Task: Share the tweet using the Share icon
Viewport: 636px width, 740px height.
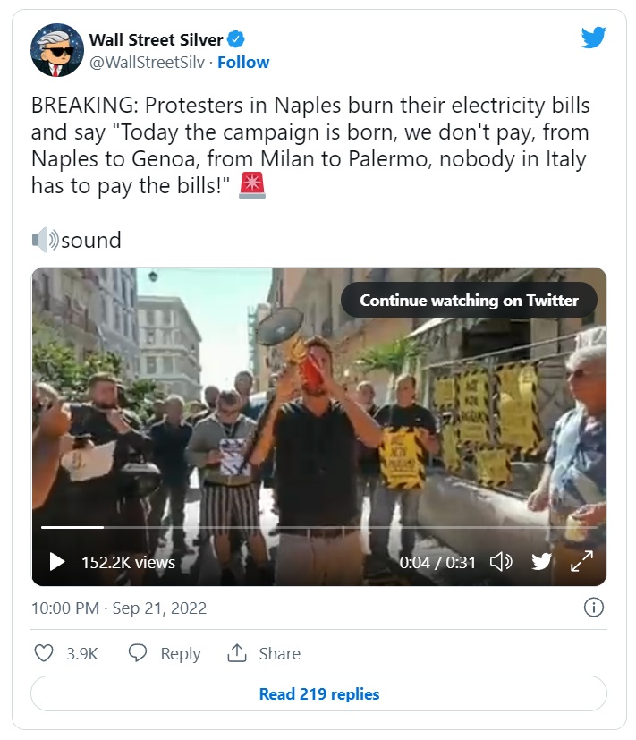Action: 237,653
